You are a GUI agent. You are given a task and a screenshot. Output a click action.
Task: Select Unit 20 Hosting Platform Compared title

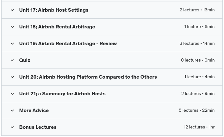(88, 77)
